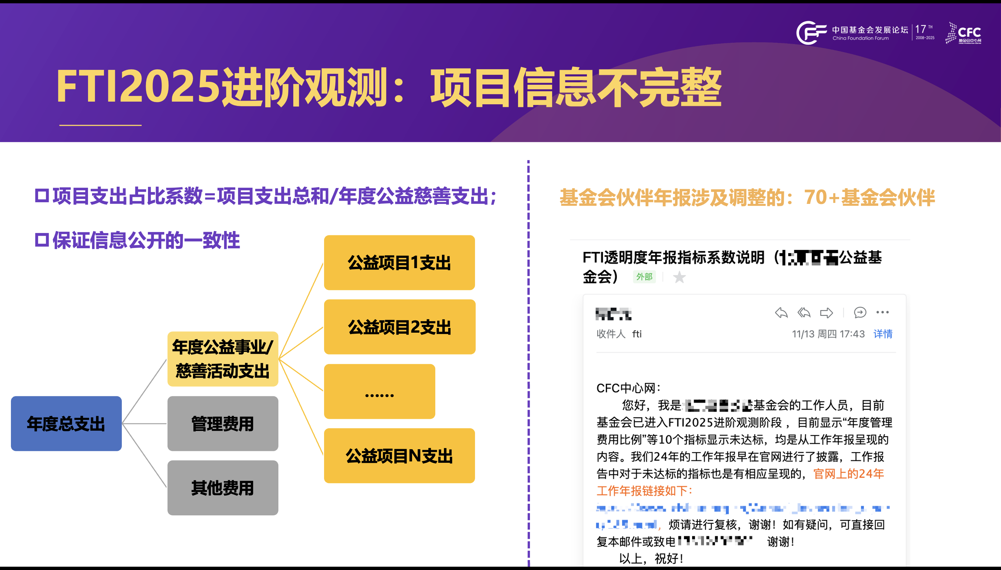Click the orange 官网上的24年工作年报 text
Viewport: 1001px width, 570px height.
click(847, 474)
